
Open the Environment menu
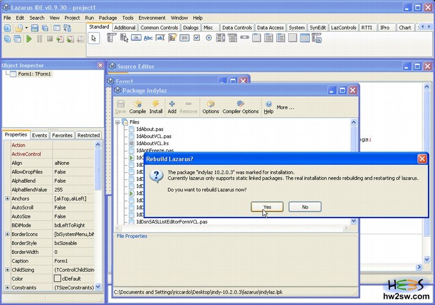pyautogui.click(x=152, y=18)
